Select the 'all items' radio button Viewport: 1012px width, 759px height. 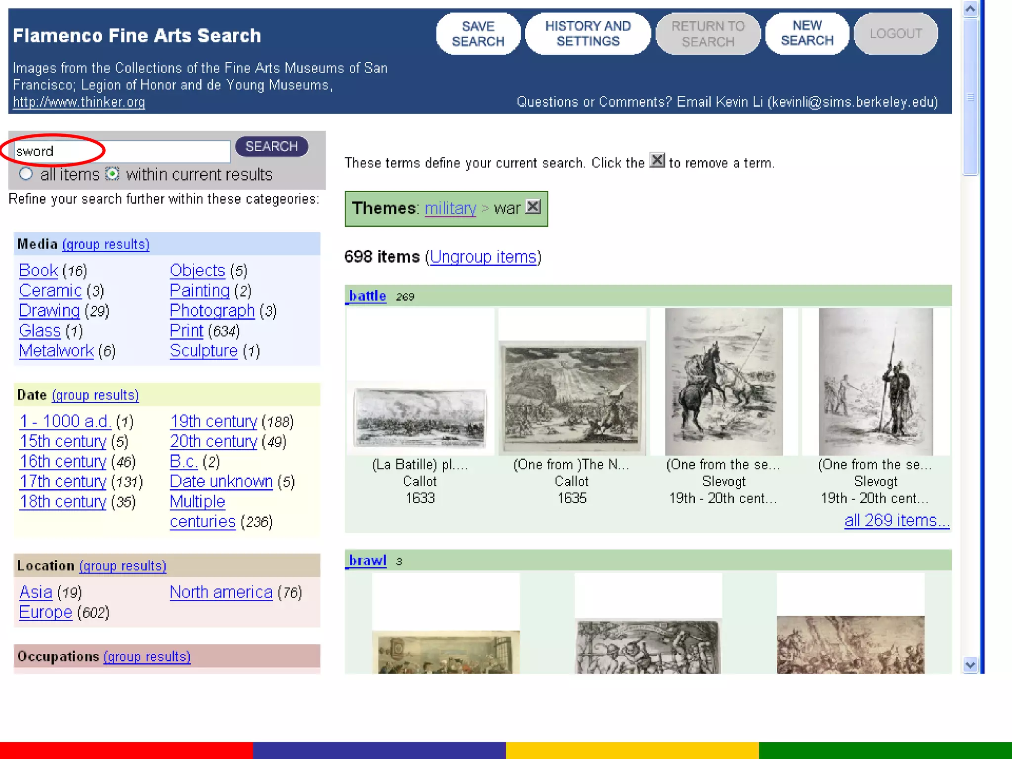(x=26, y=174)
